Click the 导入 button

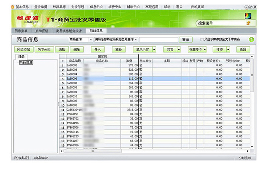pos(98,50)
